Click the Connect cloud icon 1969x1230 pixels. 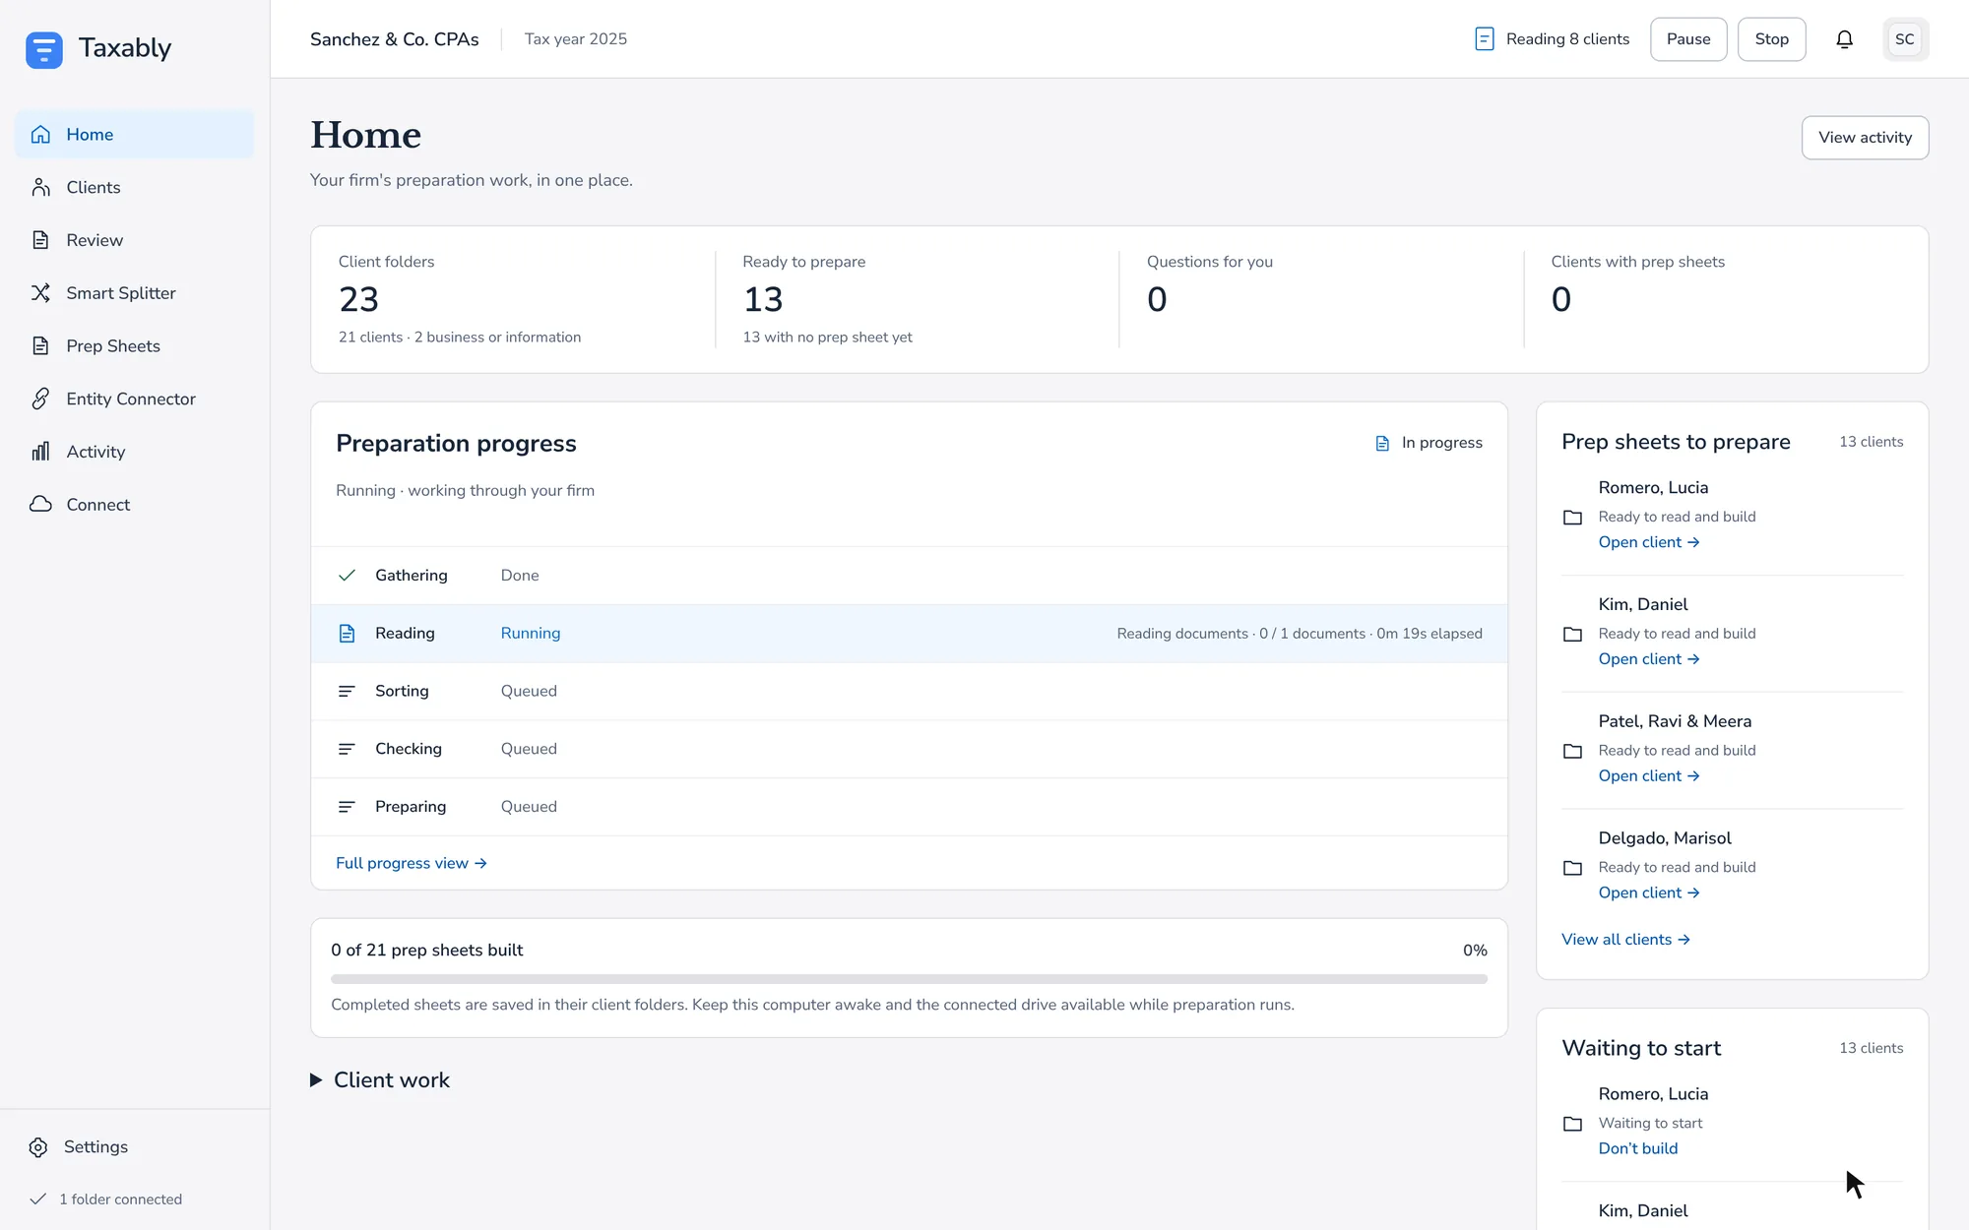pos(40,504)
